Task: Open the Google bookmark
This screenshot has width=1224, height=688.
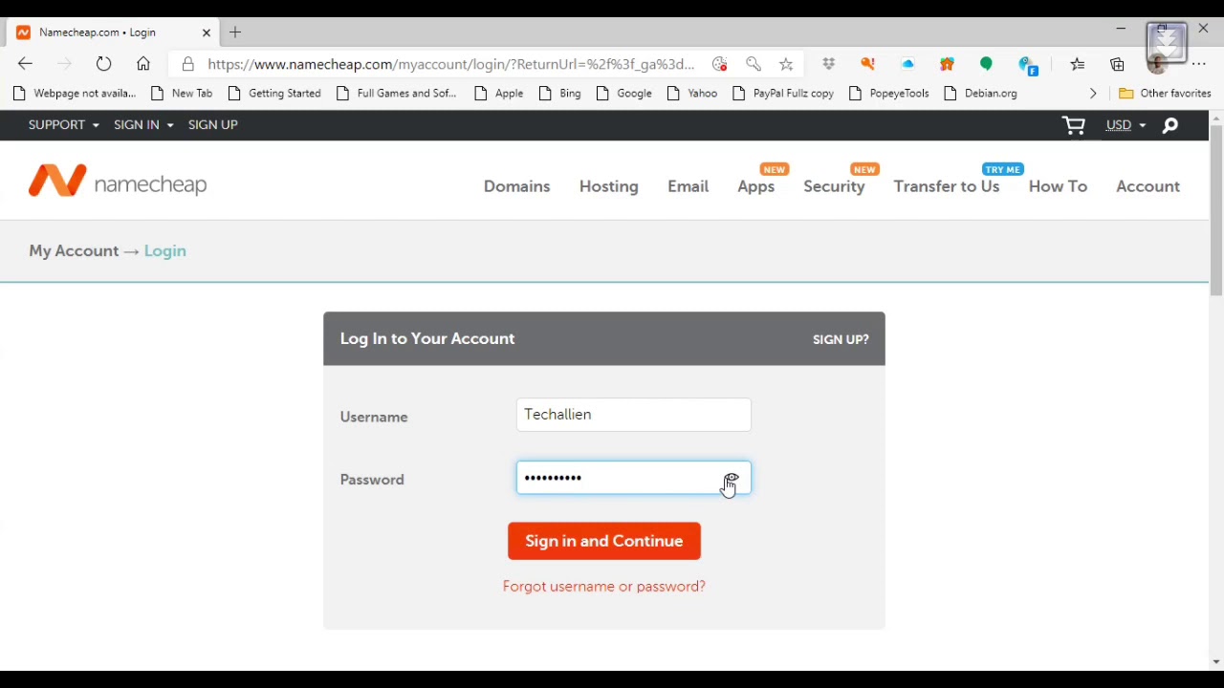Action: click(624, 94)
